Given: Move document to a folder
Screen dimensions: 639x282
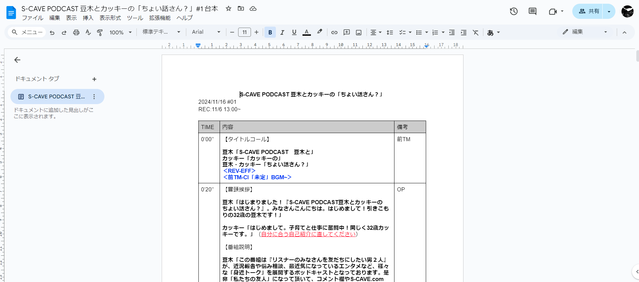Looking at the screenshot, I should tap(241, 8).
